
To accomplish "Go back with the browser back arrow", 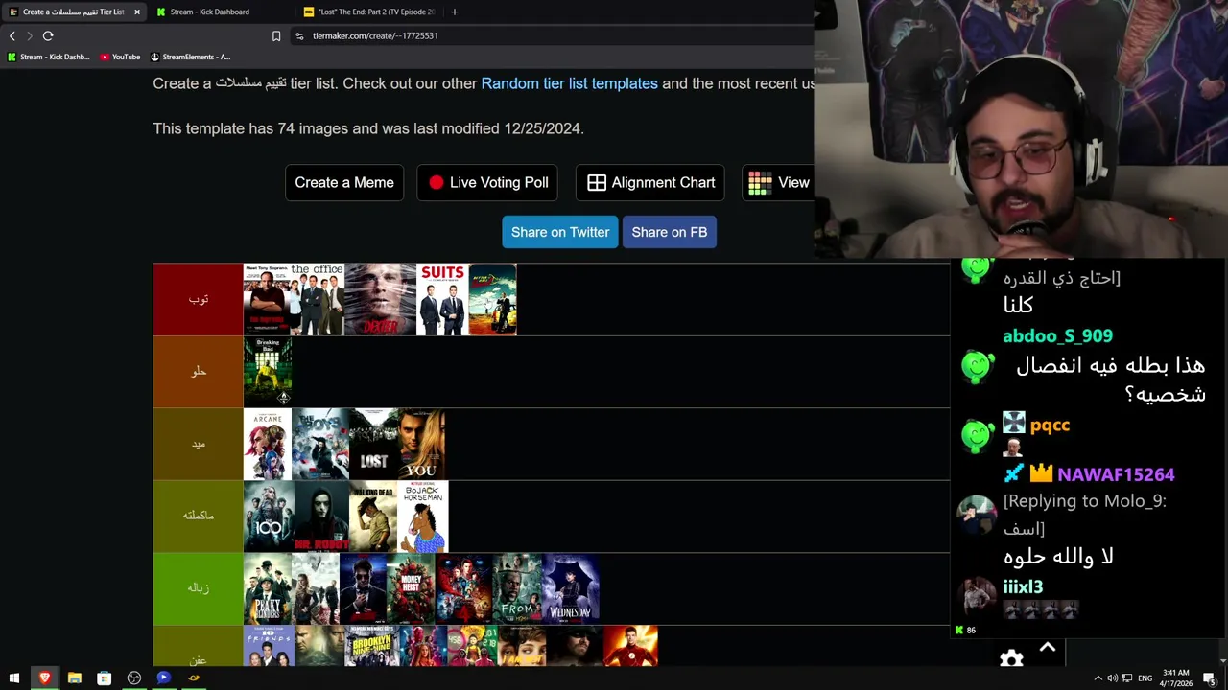I will [x=12, y=35].
